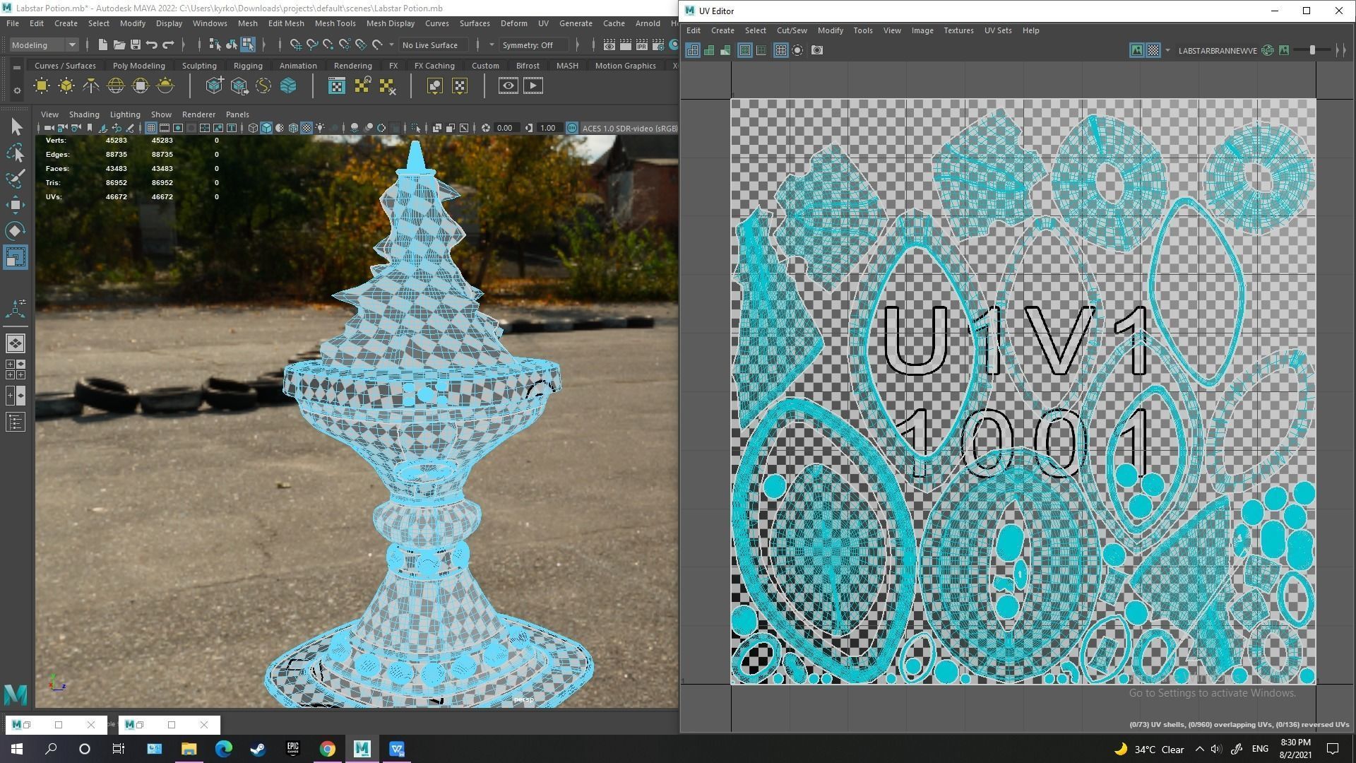Screen dimensions: 1356x763
Task: Open the Symmetry: Off dropdown
Action: click(x=534, y=45)
